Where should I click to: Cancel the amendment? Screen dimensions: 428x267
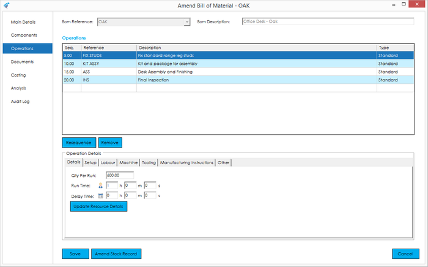(x=405, y=254)
